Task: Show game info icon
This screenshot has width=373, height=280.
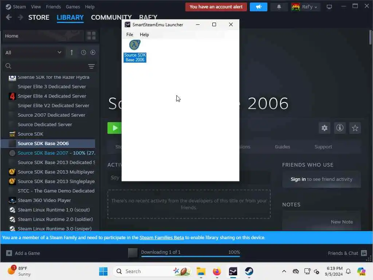Action: [340, 128]
